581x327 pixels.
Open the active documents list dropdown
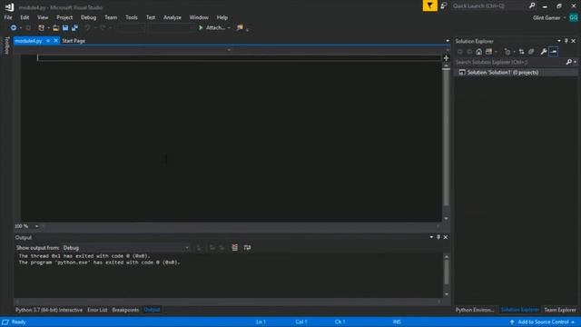[x=448, y=41]
